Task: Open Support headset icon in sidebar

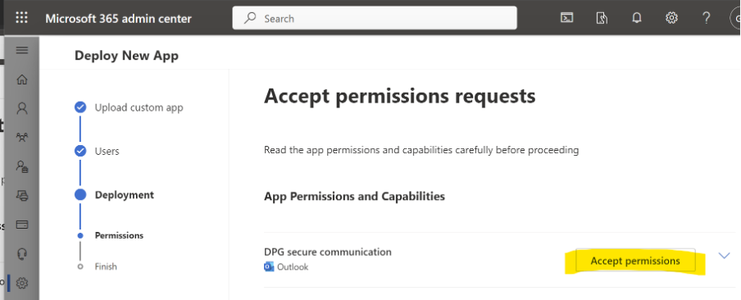Action: click(22, 254)
